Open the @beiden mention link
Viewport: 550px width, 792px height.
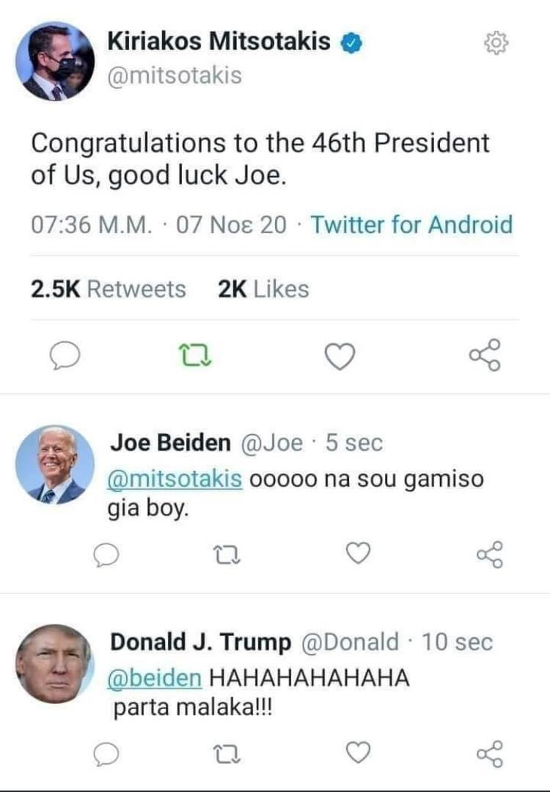click(155, 678)
